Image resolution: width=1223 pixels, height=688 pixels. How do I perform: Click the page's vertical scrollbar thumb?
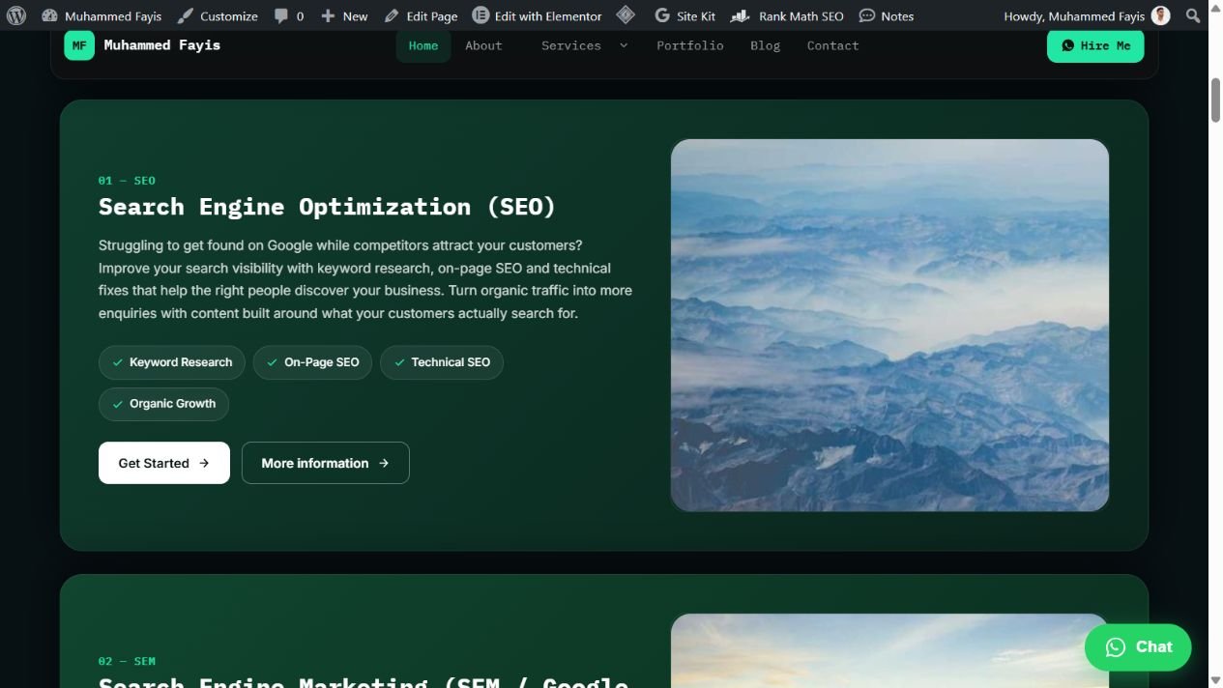point(1215,99)
